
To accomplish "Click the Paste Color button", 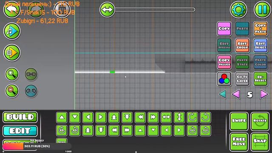I will [x=261, y=62].
